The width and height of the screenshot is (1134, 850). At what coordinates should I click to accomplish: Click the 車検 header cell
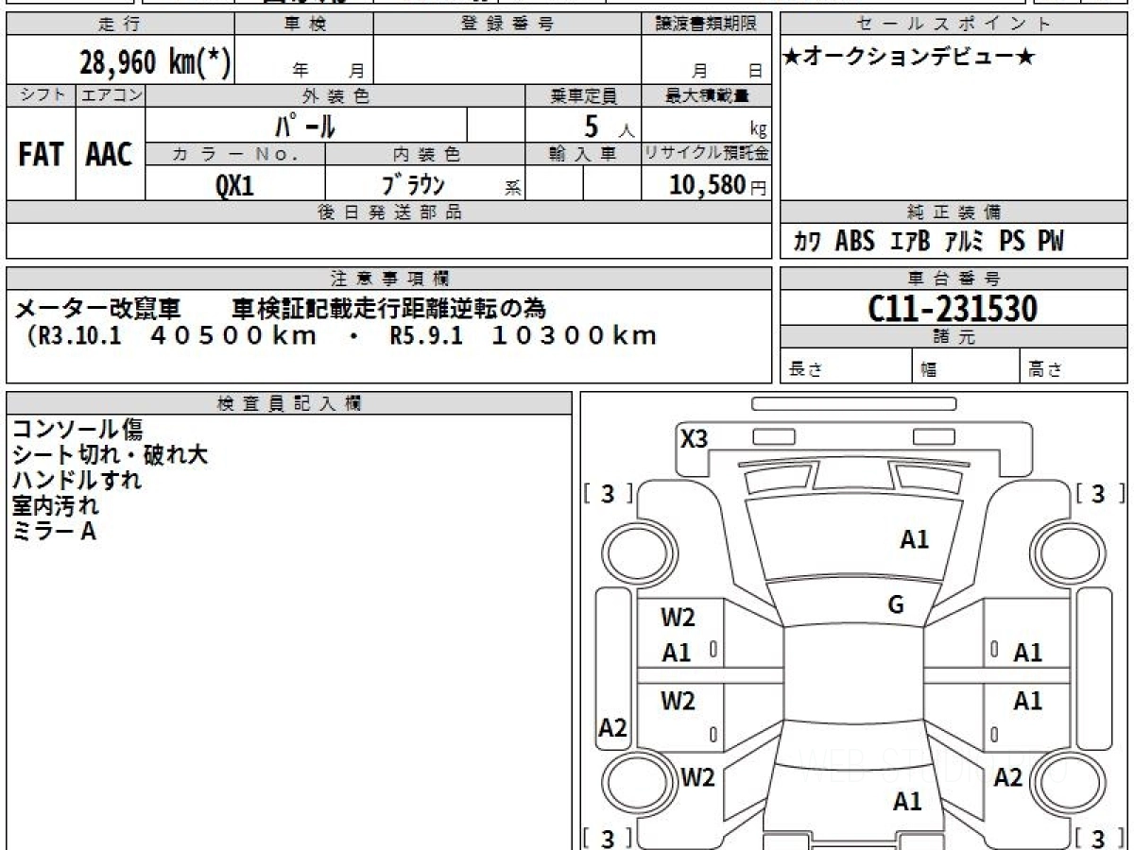coord(303,25)
